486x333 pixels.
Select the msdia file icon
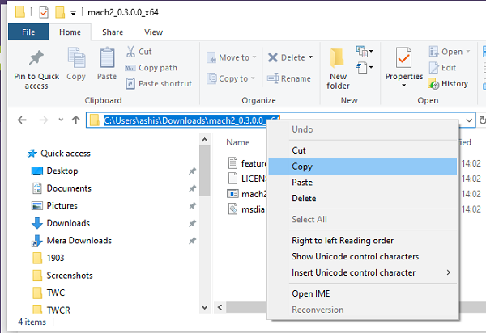tap(232, 209)
